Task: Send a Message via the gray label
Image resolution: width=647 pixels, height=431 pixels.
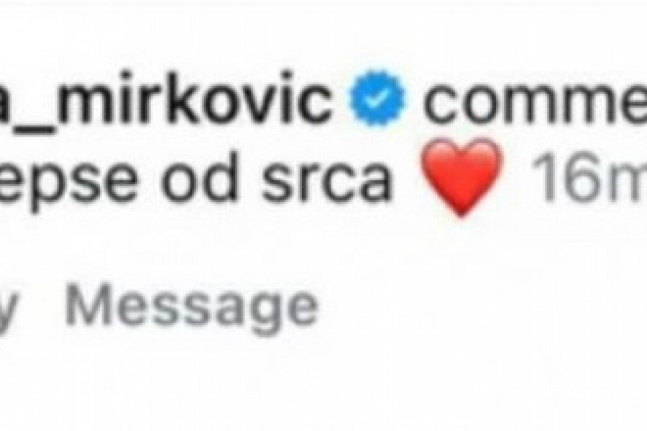Action: click(191, 307)
